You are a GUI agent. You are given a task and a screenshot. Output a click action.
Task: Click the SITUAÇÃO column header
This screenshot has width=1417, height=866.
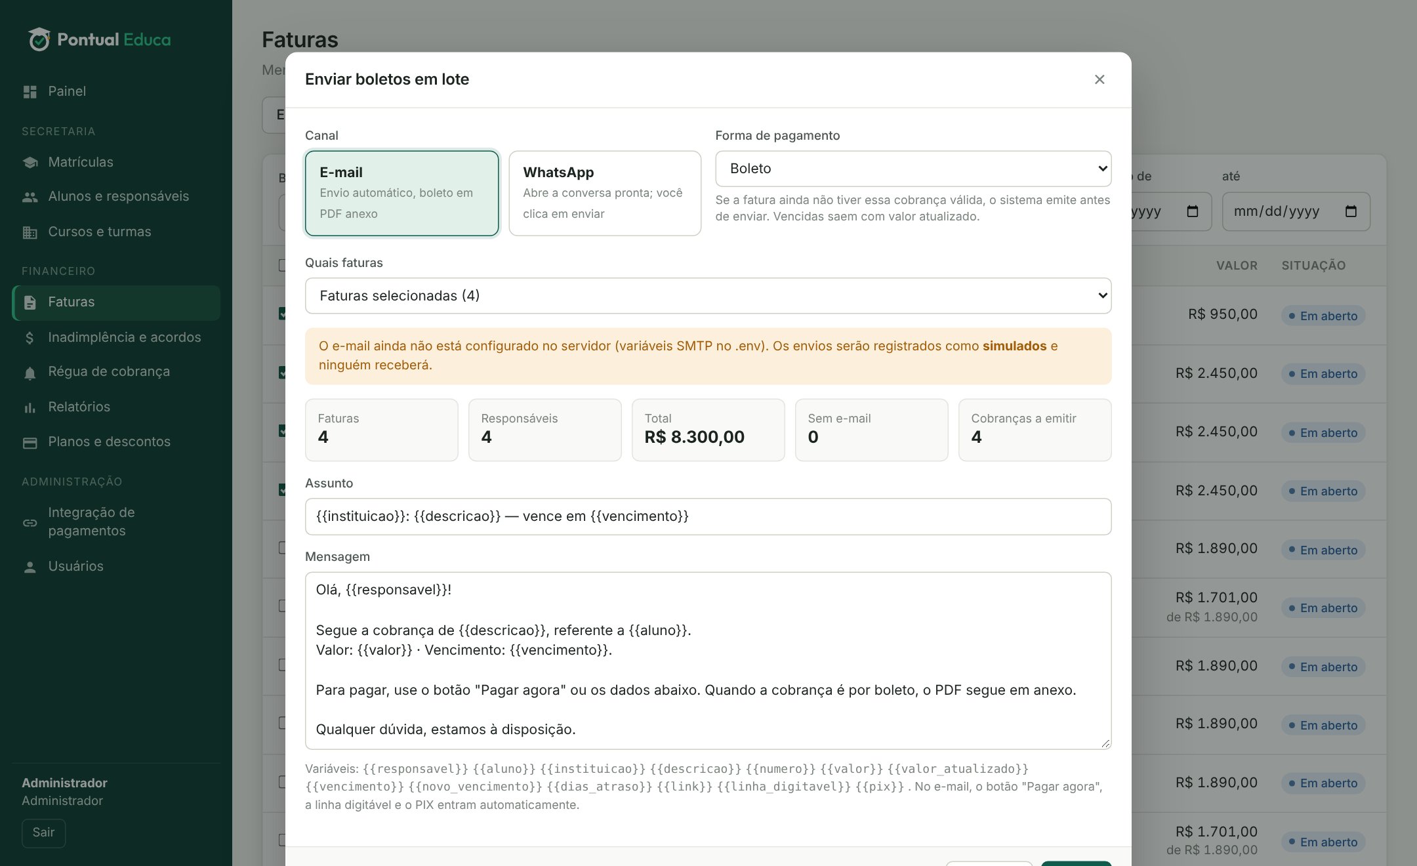[x=1313, y=266]
